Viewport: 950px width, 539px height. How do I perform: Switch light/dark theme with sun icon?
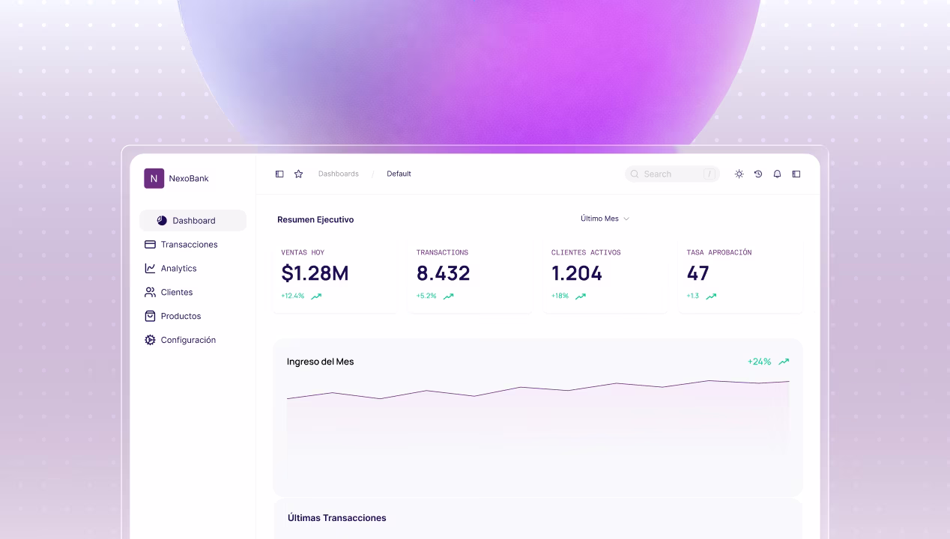[x=739, y=174]
